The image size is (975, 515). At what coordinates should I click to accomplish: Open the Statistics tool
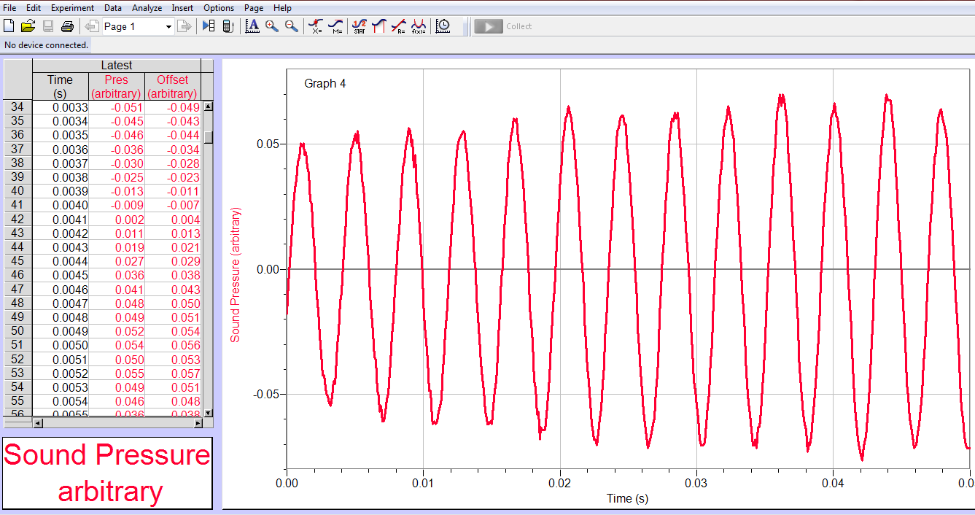(x=360, y=26)
